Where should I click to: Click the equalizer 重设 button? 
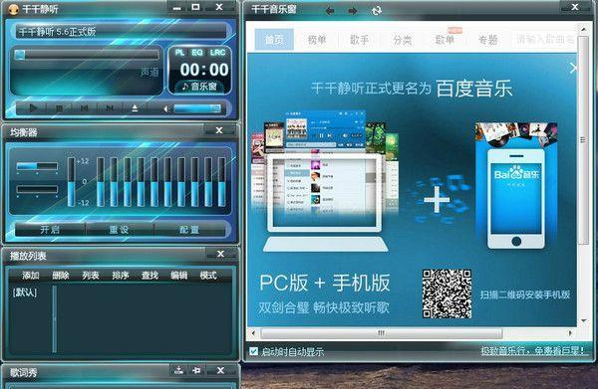[119, 230]
